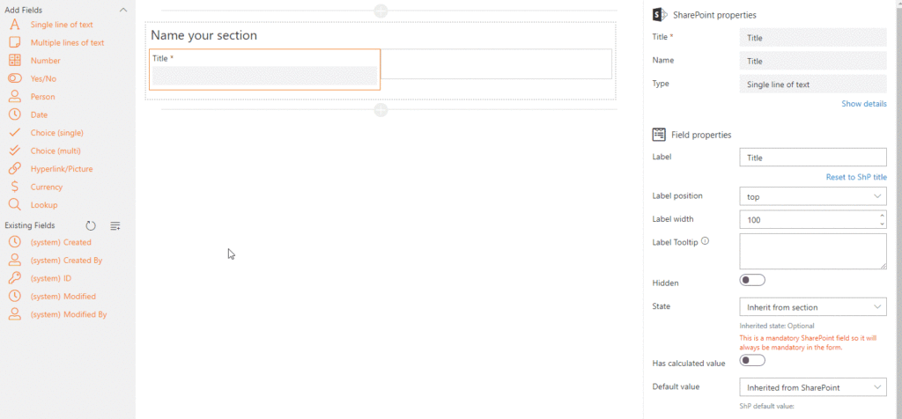Expand the Default value dropdown
The image size is (902, 419).
pos(812,387)
